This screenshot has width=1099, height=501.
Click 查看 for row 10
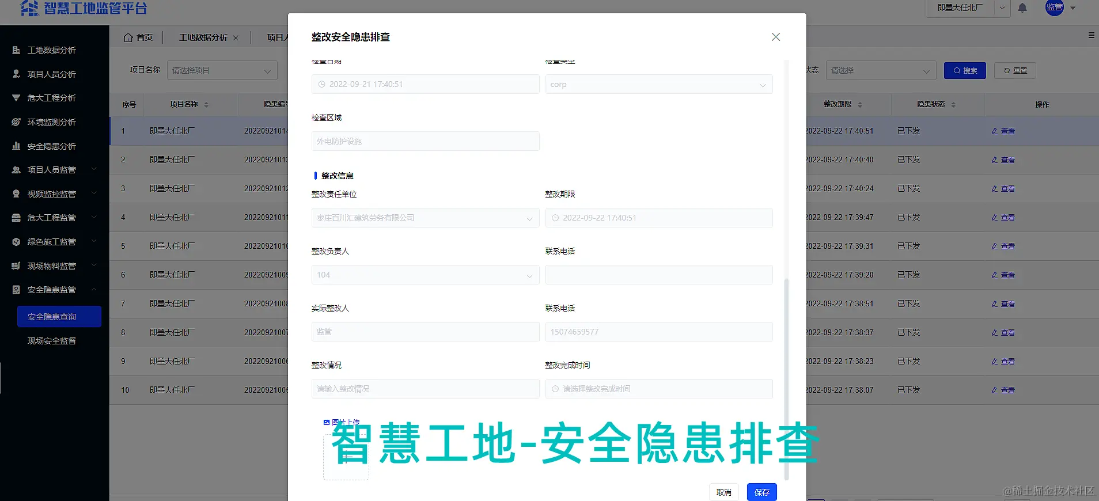1003,390
